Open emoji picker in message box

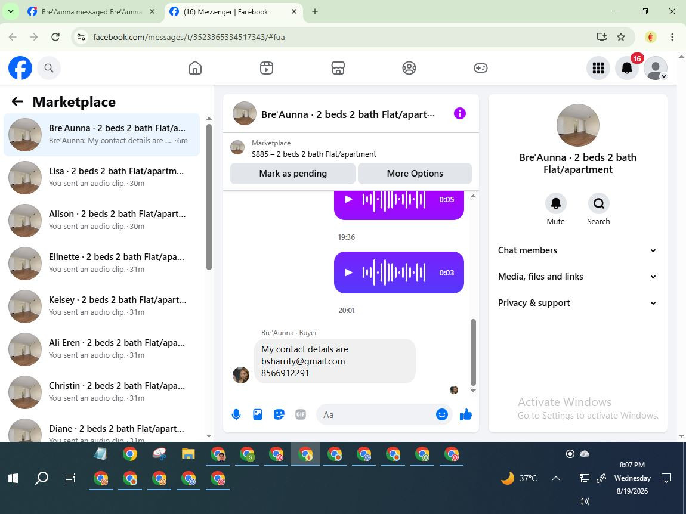pyautogui.click(x=442, y=414)
